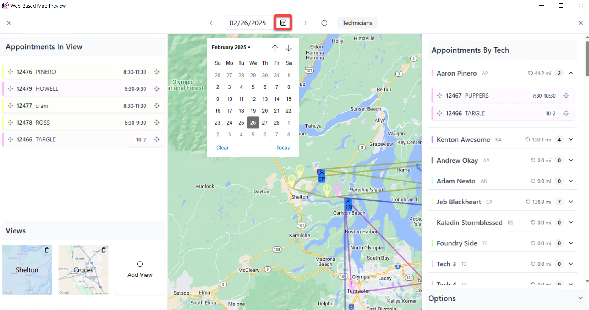Expand the Options panel
Image resolution: width=589 pixels, height=310 pixels.
(580, 298)
